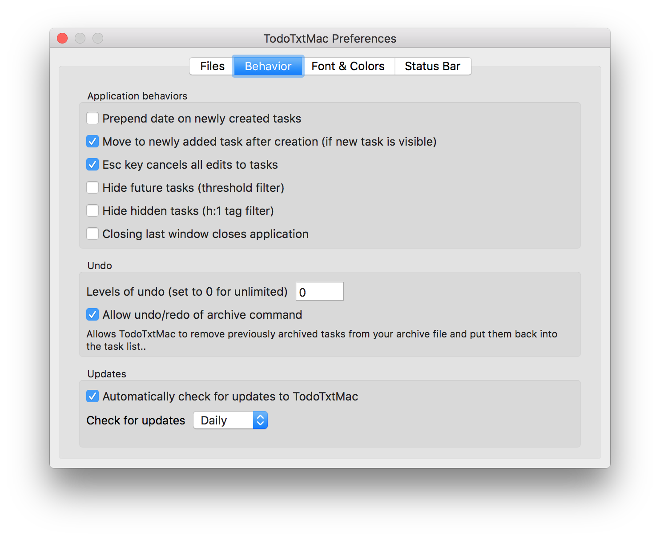660x539 pixels.
Task: Click the Undo section heading
Action: (100, 266)
